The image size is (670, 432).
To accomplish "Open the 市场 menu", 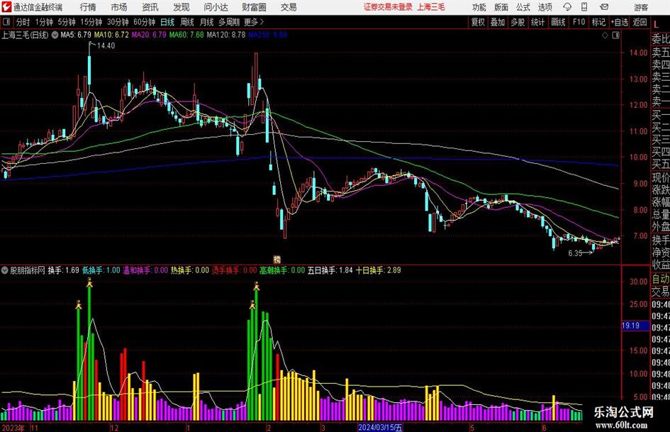I will (119, 7).
